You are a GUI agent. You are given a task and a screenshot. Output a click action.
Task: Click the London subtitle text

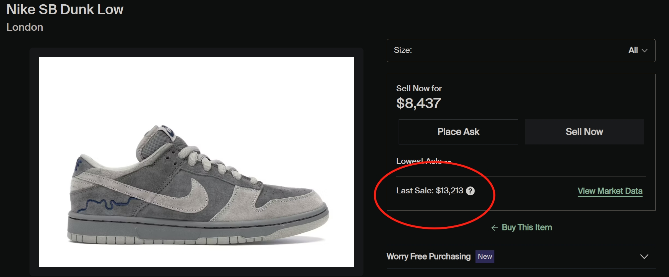(x=25, y=27)
